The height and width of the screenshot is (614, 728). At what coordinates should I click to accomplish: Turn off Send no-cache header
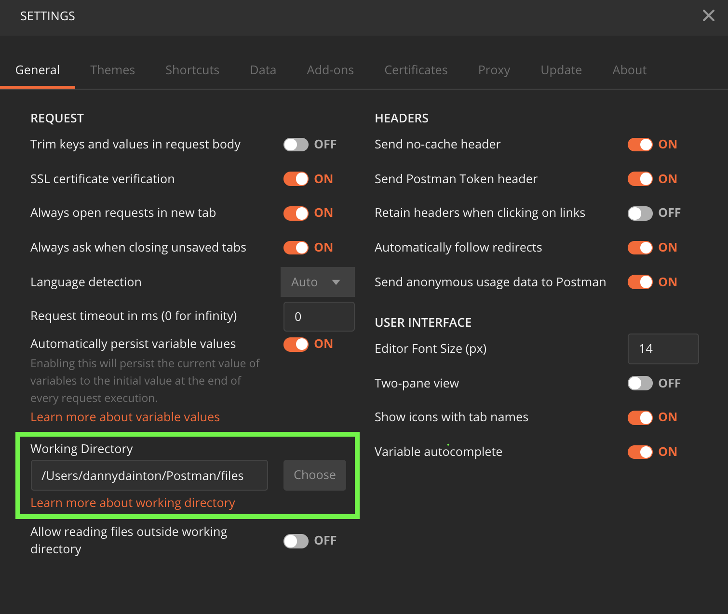coord(640,145)
